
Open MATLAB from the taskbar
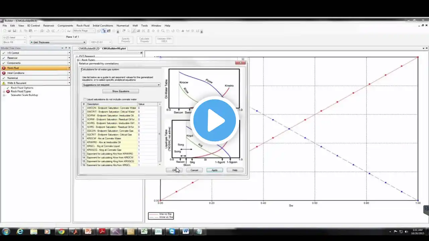click(75, 231)
